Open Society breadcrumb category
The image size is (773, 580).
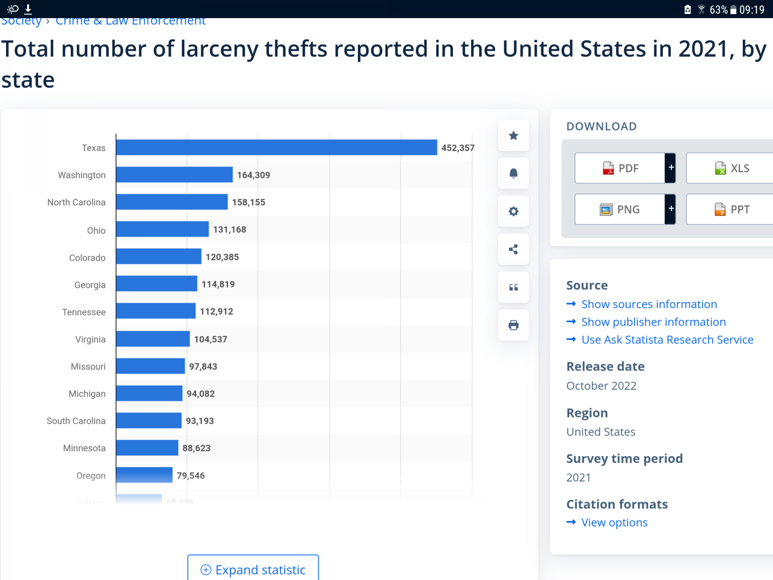click(x=21, y=22)
